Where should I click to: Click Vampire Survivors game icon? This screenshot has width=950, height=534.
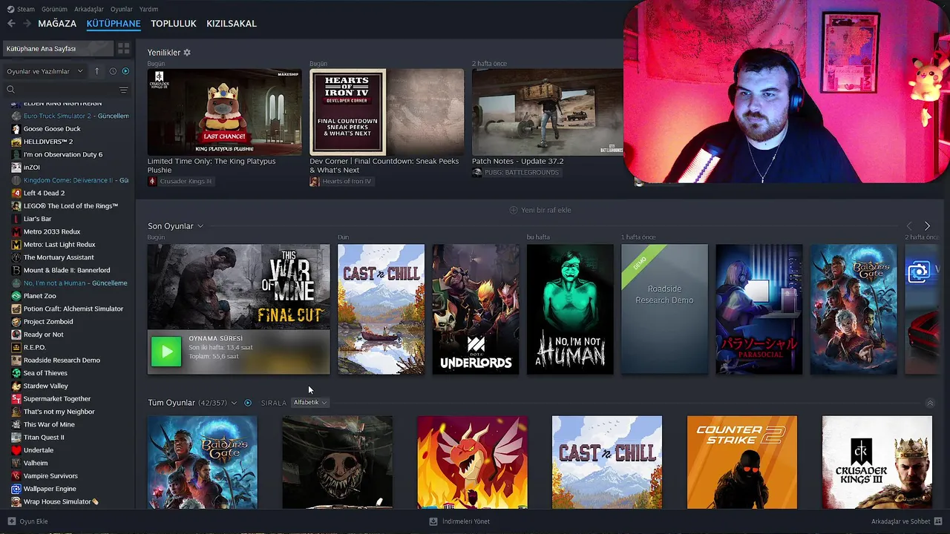(x=16, y=475)
